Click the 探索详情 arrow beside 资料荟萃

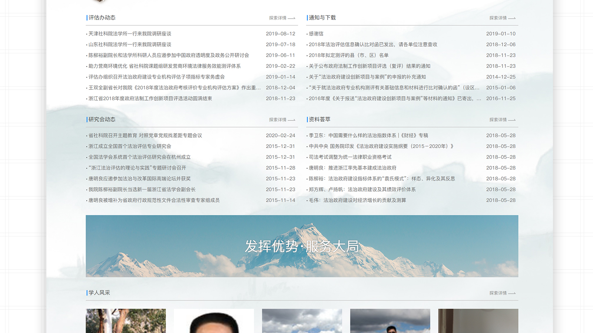tap(502, 120)
